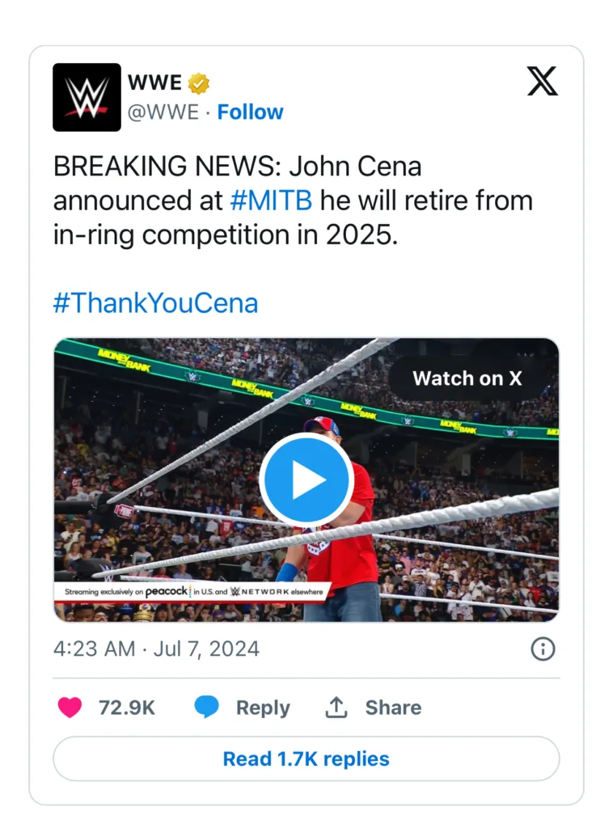Click Read 1.7K replies button
This screenshot has height=828, width=613.
[306, 758]
